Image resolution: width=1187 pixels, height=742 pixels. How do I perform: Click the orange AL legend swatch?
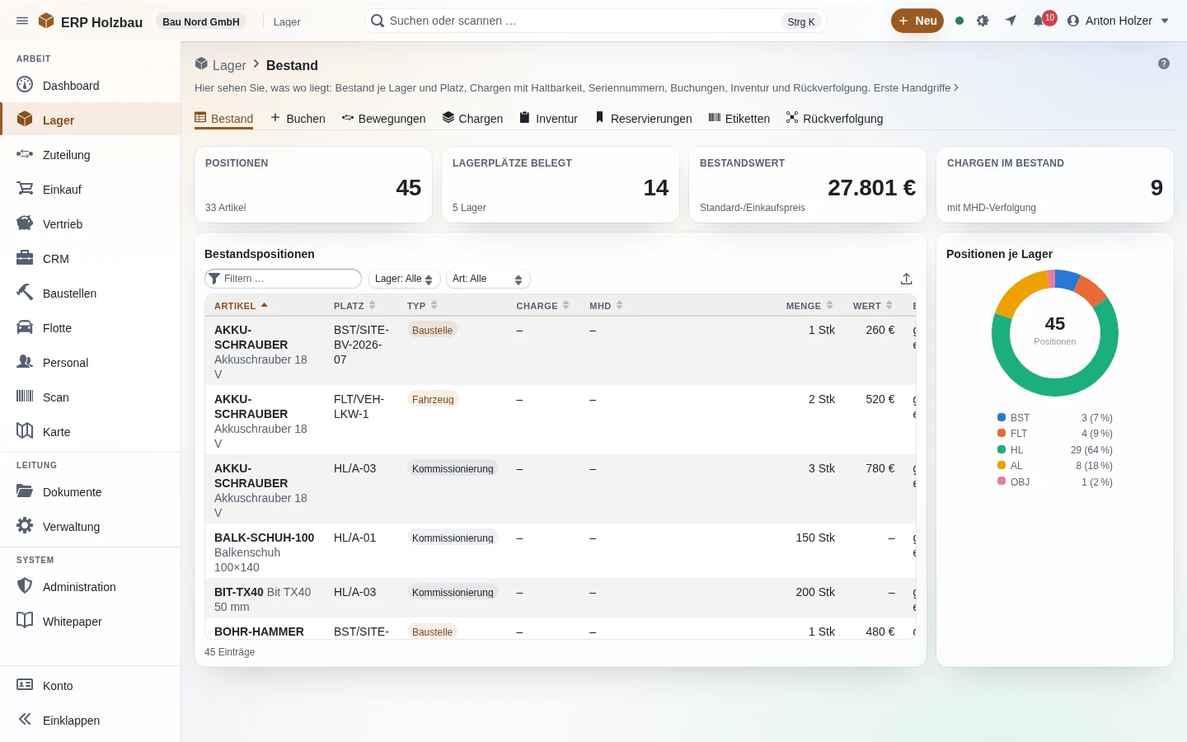click(1002, 466)
